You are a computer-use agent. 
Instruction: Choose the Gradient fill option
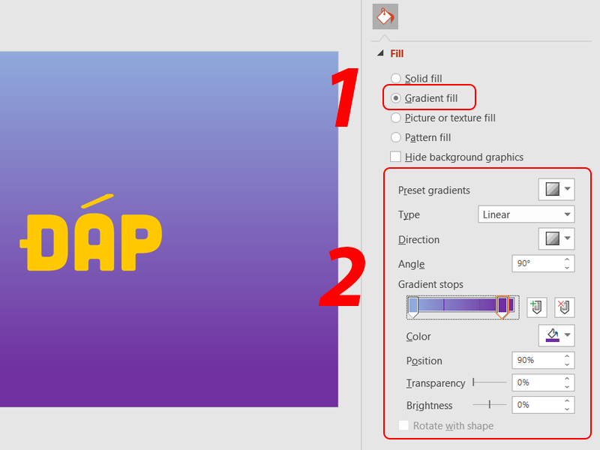tap(396, 98)
